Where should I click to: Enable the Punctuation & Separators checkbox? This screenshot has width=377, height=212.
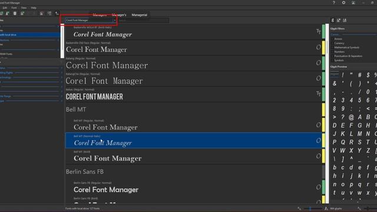click(x=332, y=56)
